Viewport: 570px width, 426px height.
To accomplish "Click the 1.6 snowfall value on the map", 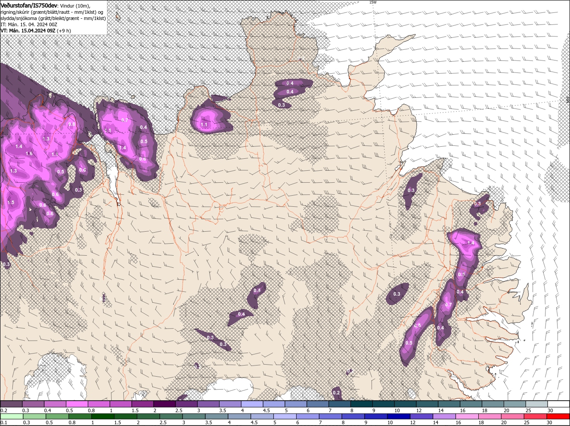I will coord(29,154).
